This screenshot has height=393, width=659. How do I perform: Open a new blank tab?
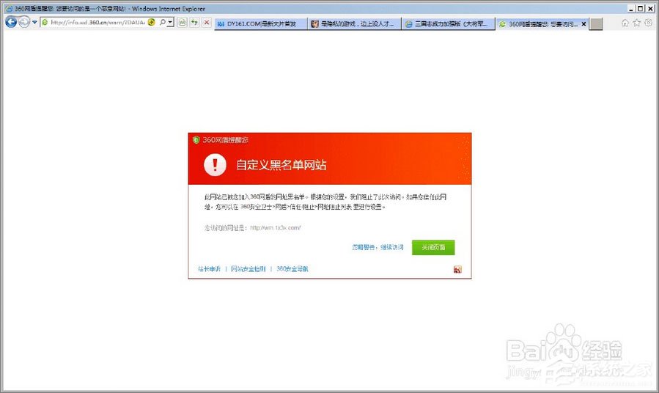[x=597, y=23]
